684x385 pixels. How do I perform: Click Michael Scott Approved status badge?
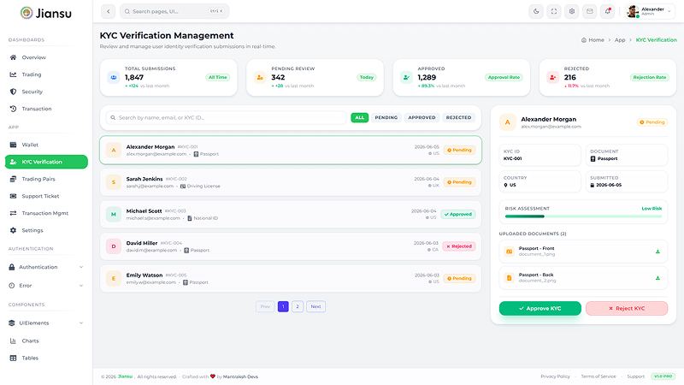click(458, 215)
